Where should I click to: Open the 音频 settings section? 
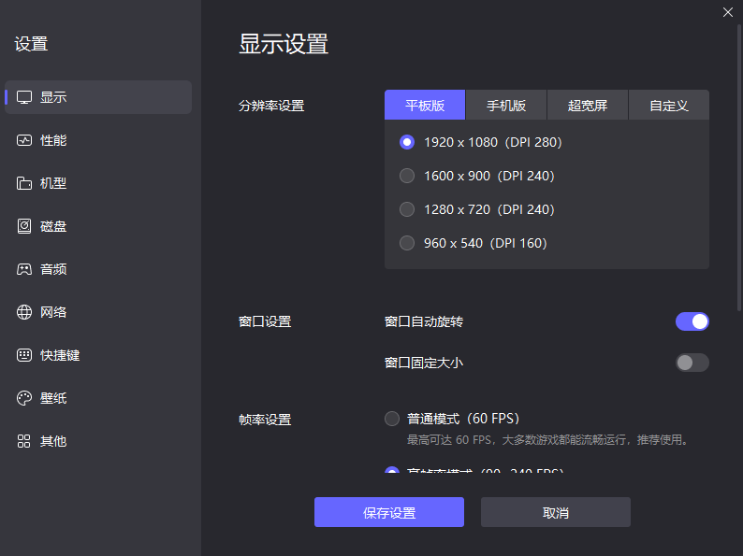(98, 269)
